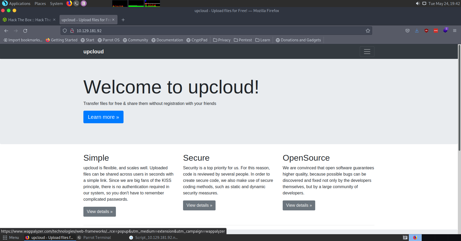Open the Start bookmark
This screenshot has width=461, height=241.
pos(88,40)
